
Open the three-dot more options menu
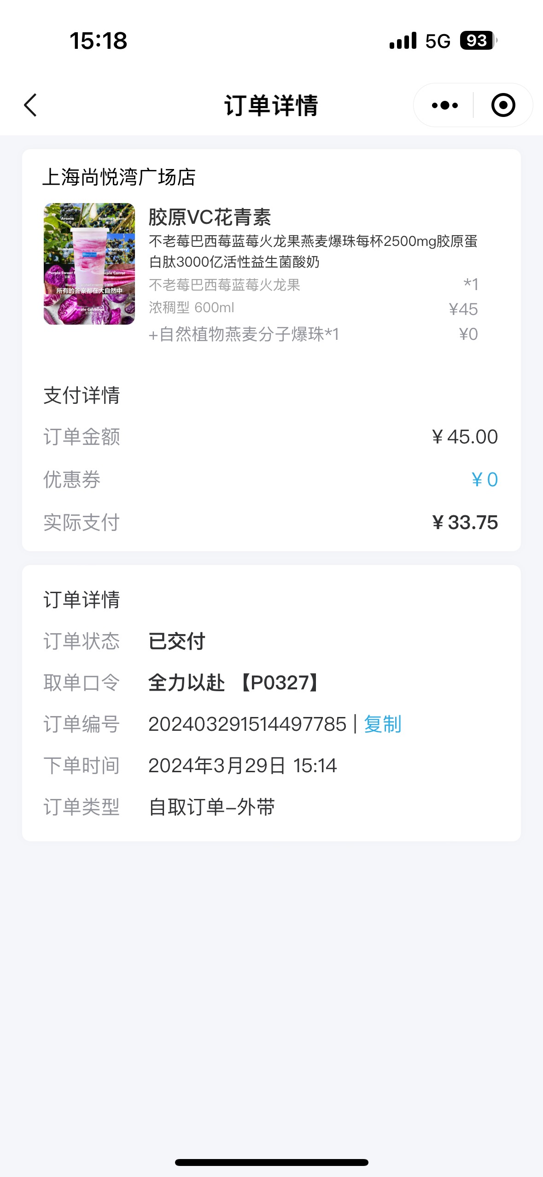coord(444,105)
